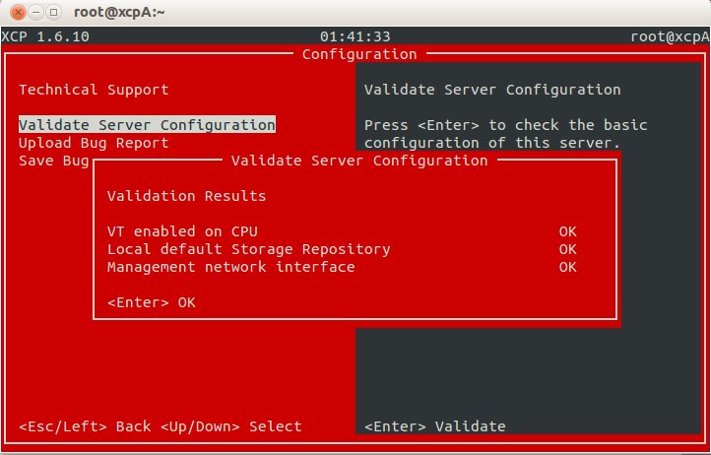This screenshot has height=455, width=711.
Task: Confirm dialog with <Enter> OK
Action: click(x=152, y=302)
